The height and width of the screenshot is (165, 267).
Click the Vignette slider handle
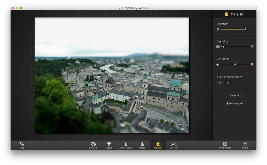(223, 47)
